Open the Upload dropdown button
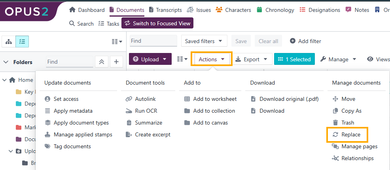This screenshot has width=390, height=170. click(x=150, y=59)
